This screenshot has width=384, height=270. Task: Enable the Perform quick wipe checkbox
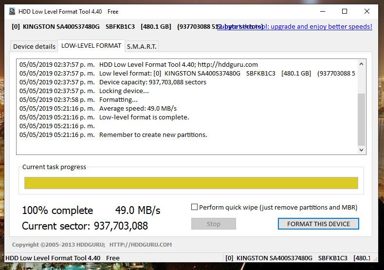coord(195,207)
